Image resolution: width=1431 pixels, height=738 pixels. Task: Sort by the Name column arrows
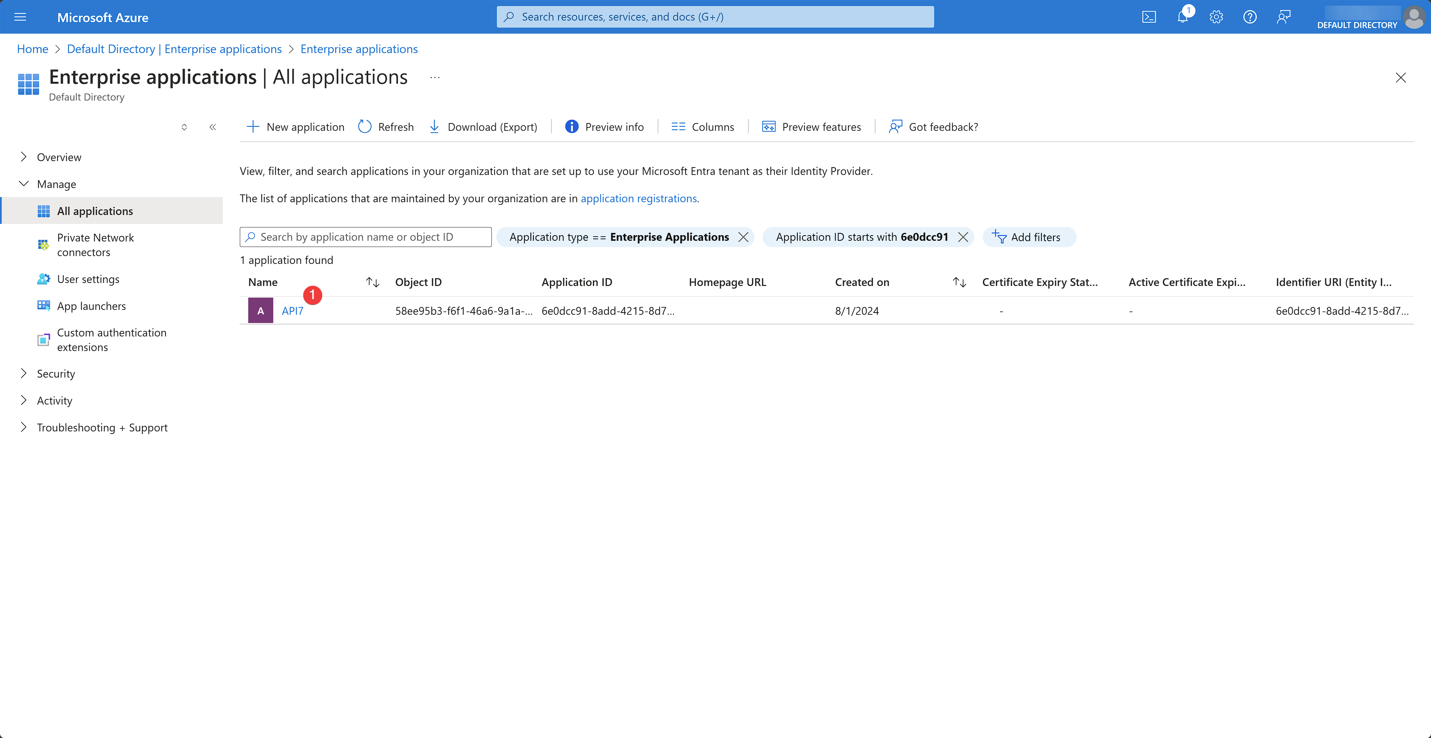[373, 282]
